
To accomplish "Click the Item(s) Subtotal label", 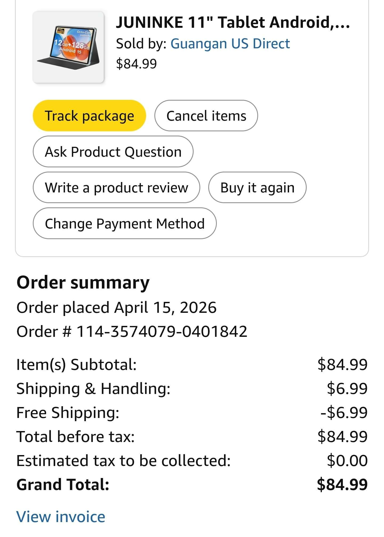I will coord(76,365).
